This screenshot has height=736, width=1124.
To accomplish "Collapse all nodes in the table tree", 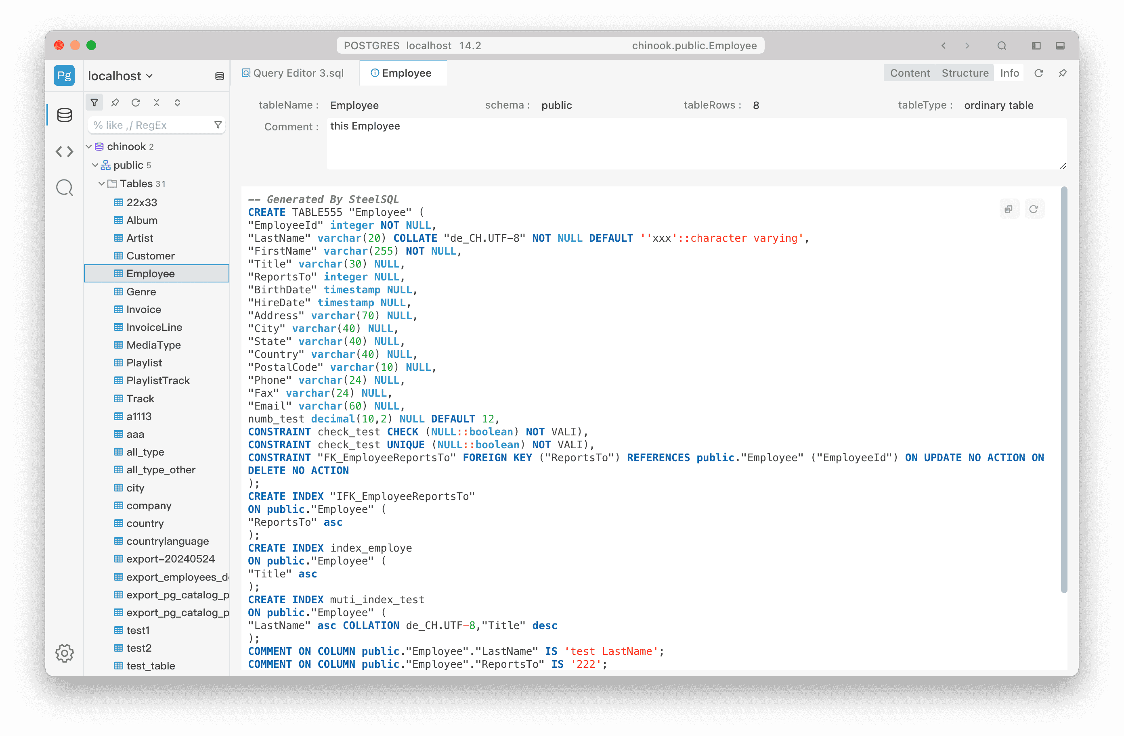I will click(x=157, y=102).
